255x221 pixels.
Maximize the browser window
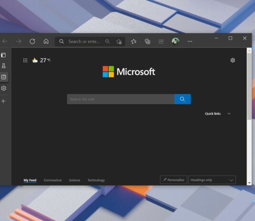230,38
